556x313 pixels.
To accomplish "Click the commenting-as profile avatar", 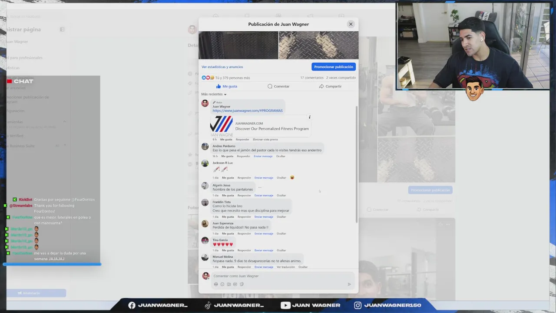I will [x=206, y=276].
